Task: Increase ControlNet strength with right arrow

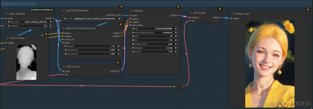Action: tap(119, 46)
